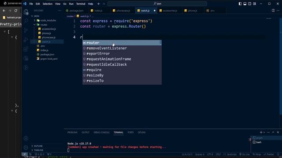Open the Explorer More Actions ellipsis
The width and height of the screenshot is (282, 158).
[x=59, y=11]
